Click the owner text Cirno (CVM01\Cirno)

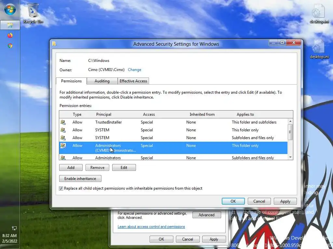click(x=106, y=70)
